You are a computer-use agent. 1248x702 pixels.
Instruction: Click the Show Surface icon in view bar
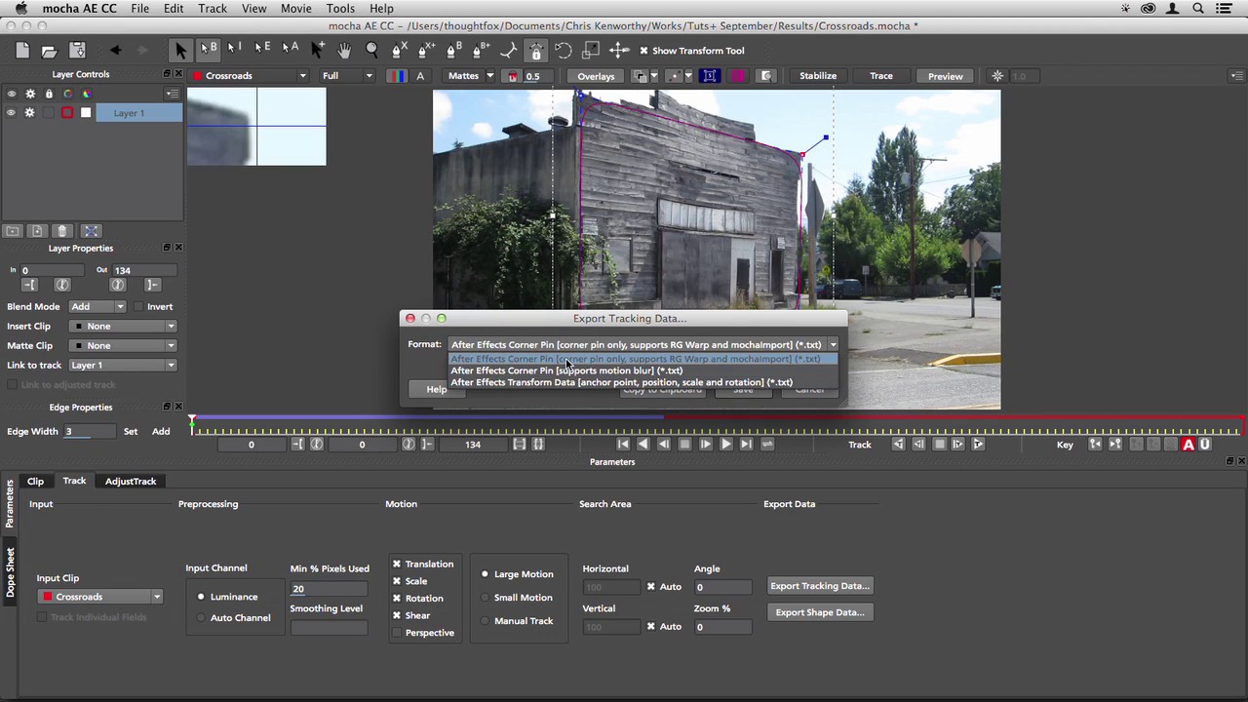[x=710, y=76]
